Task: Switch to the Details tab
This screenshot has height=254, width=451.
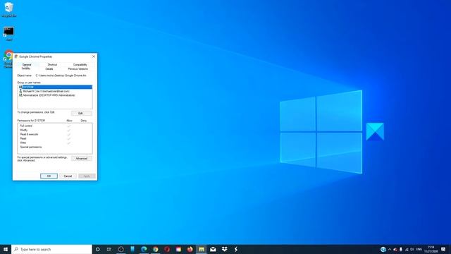Action: coord(49,69)
